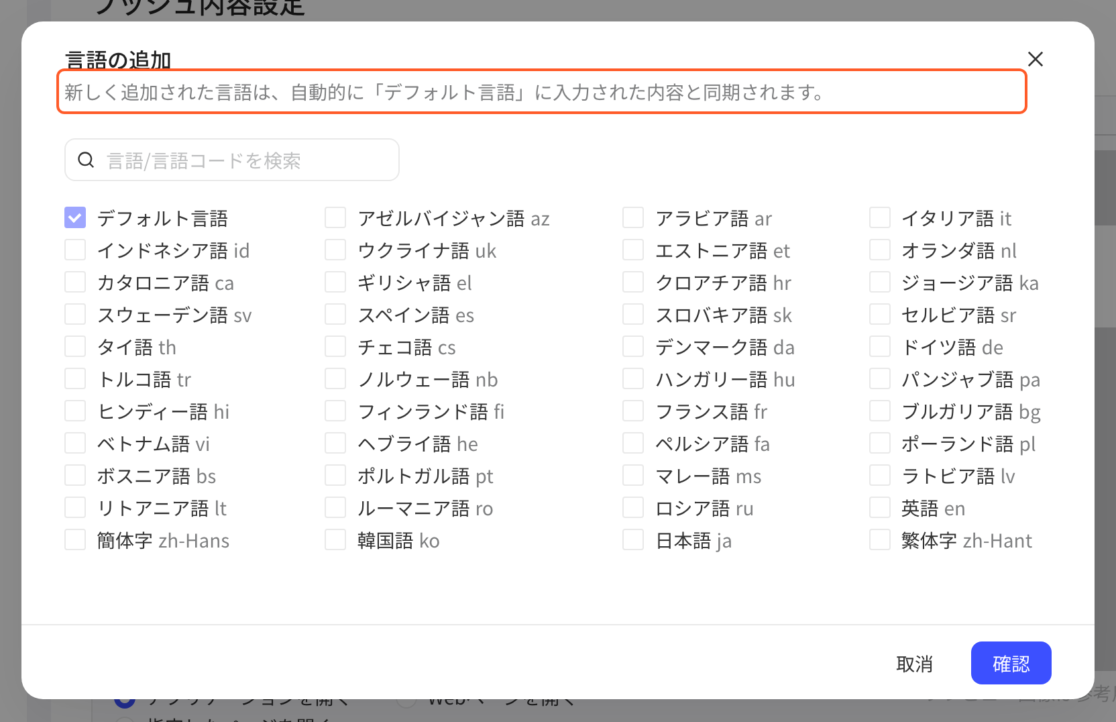
Task: Confirm with the blue 確認 button
Action: [1011, 663]
